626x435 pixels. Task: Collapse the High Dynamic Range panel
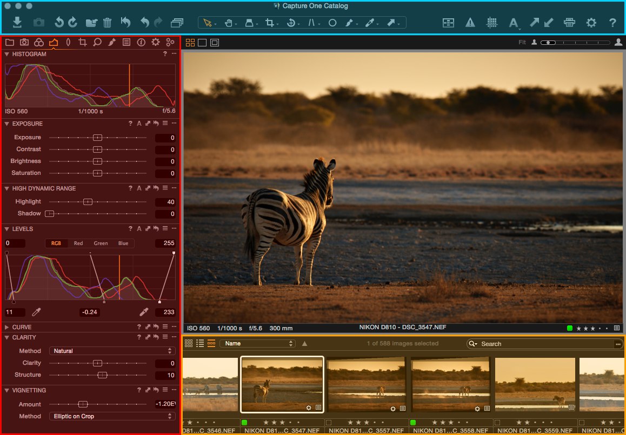click(x=7, y=188)
